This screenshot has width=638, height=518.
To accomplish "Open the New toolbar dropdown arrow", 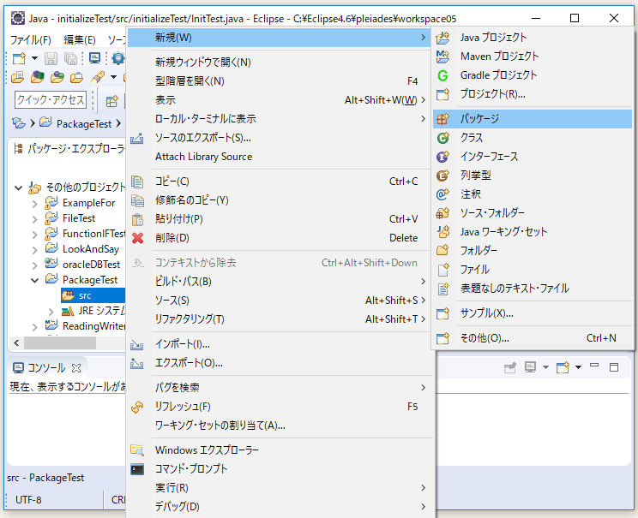I will point(35,58).
